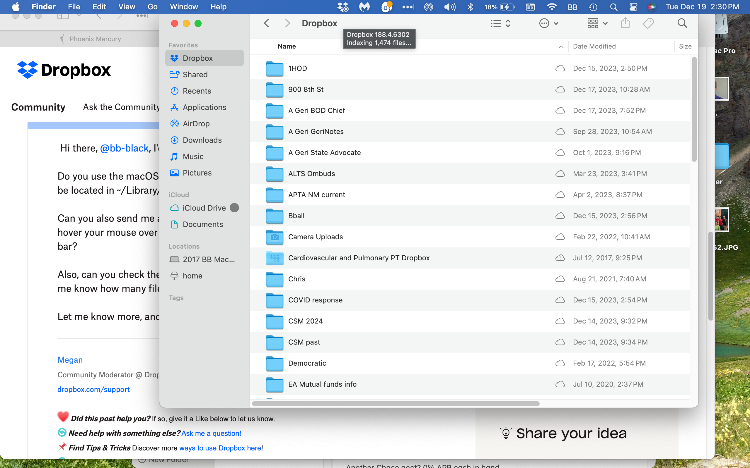Select Cardiovascular and Pulmonary PT shared folder icon
Screen dimensions: 750x468
coord(275,258)
